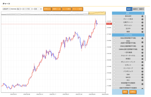
Task: Tick the ボリンジャーバンド checkbox
Action: pos(114,62)
